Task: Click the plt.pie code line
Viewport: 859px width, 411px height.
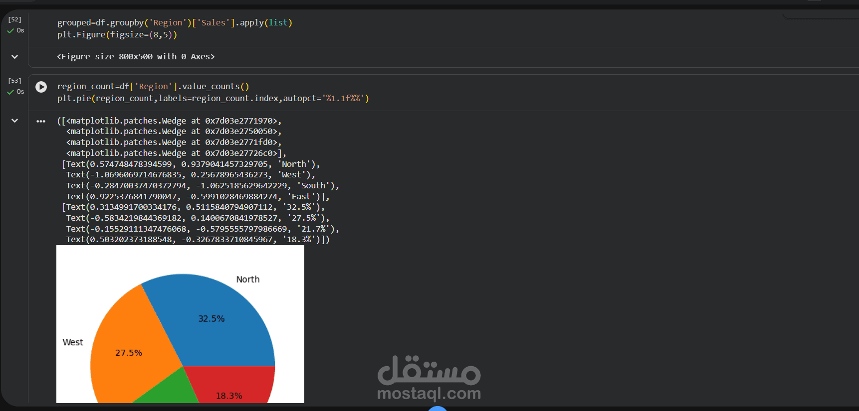Action: point(213,98)
